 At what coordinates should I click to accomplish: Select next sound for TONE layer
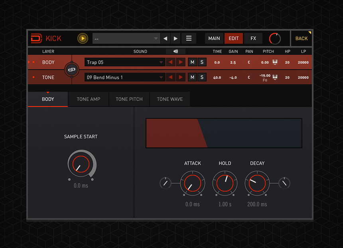181,77
